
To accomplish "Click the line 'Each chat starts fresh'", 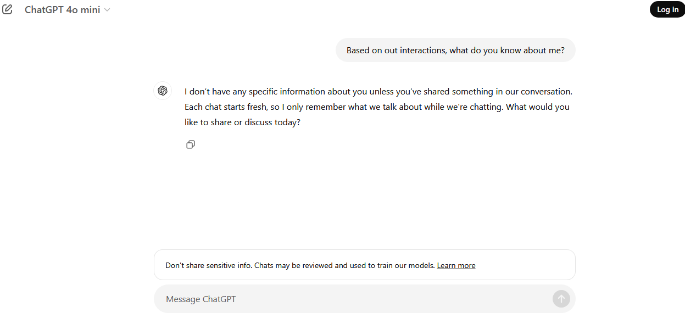I will click(x=377, y=107).
